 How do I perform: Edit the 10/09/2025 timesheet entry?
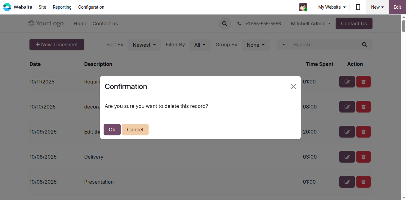point(347,132)
